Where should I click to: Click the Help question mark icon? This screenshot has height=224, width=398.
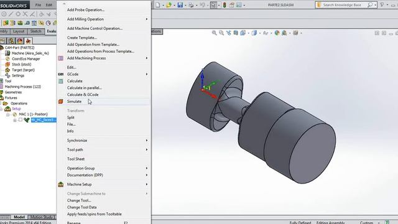point(381,4)
